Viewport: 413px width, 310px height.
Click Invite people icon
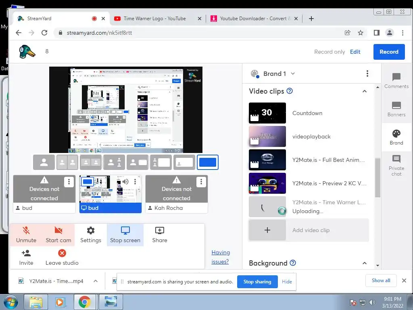click(x=26, y=258)
